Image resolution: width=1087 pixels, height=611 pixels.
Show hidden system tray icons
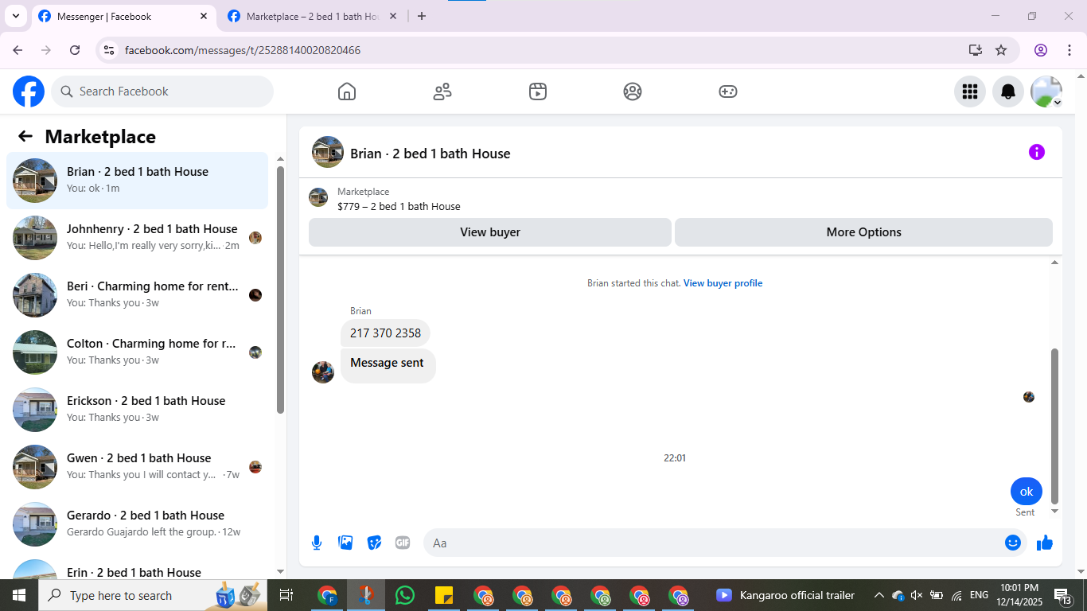tap(879, 595)
